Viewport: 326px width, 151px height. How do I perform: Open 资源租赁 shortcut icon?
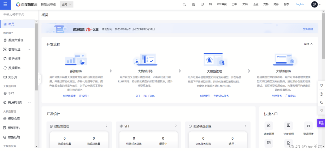click(x=308, y=126)
